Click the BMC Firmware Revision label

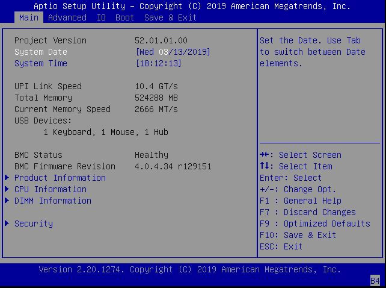pyautogui.click(x=65, y=166)
